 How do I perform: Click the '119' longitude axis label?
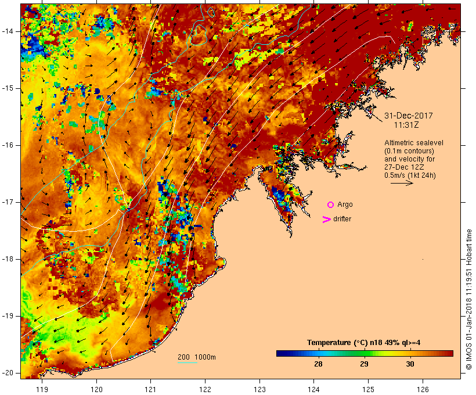point(42,389)
